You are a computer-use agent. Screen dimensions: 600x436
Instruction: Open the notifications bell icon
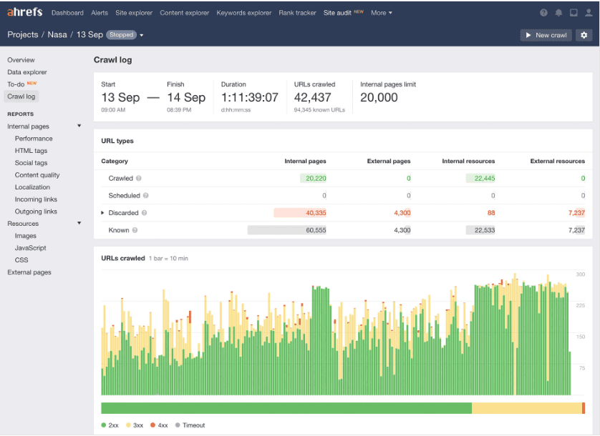(559, 13)
